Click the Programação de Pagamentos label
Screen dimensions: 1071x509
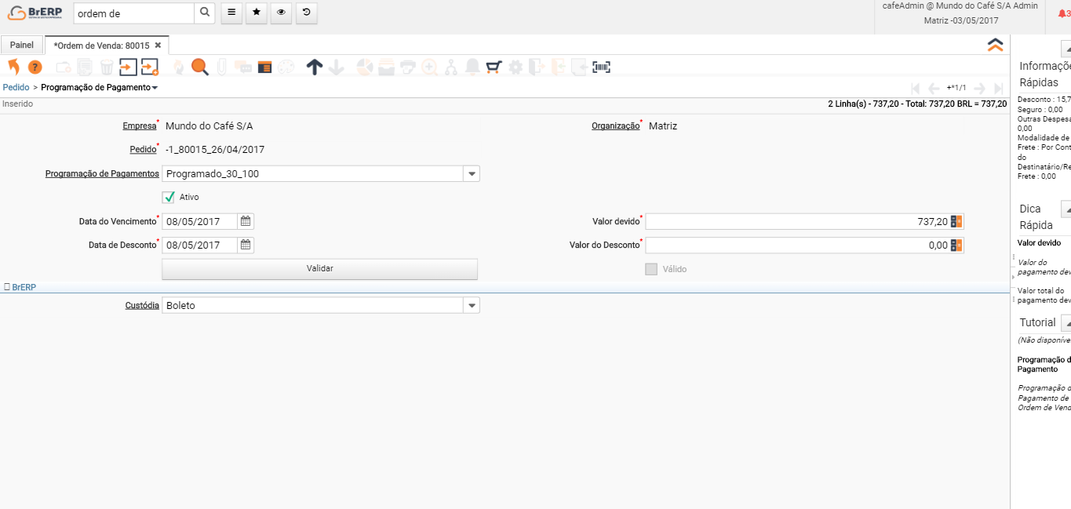[x=103, y=174]
